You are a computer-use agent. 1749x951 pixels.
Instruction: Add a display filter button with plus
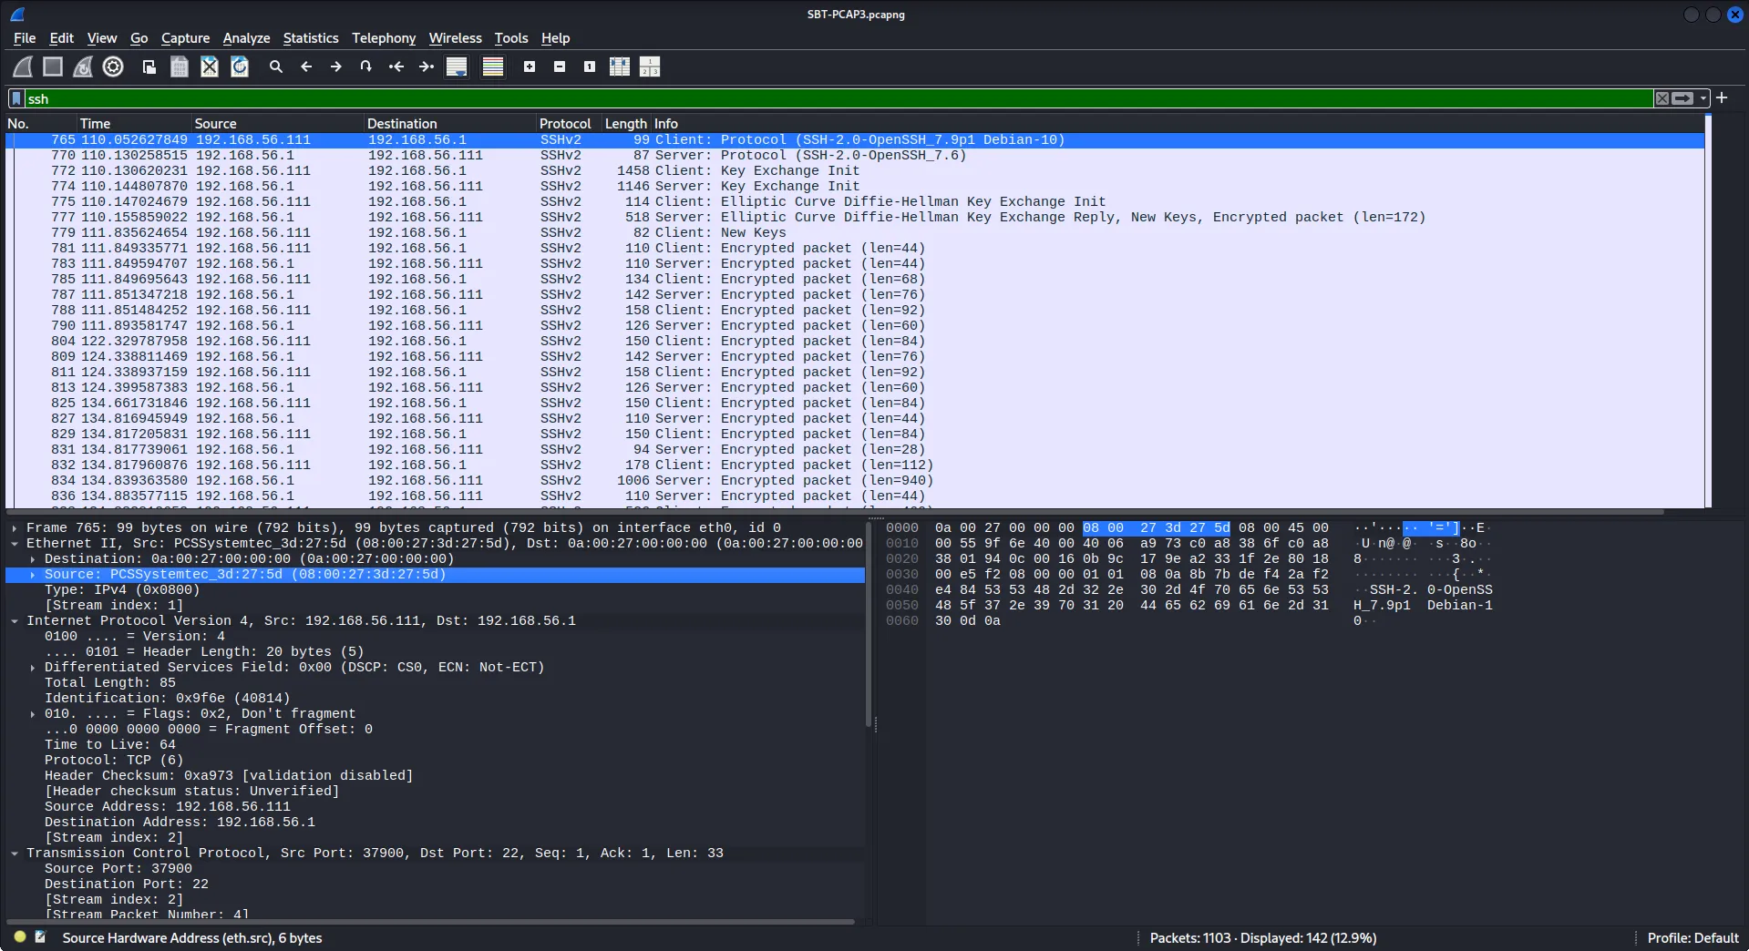pyautogui.click(x=1722, y=98)
